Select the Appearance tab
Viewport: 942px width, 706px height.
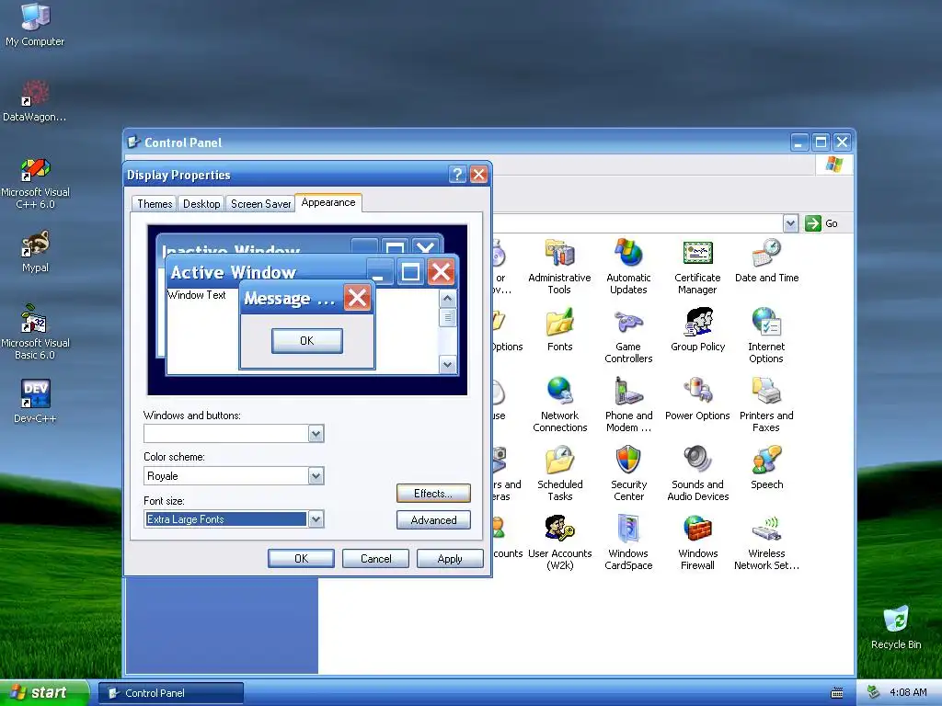(328, 203)
